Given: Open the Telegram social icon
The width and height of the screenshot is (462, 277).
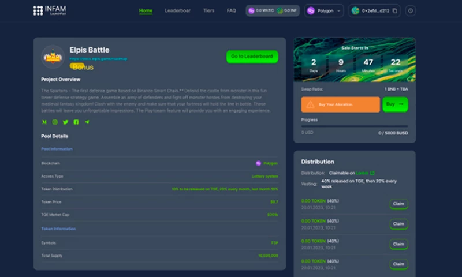Looking at the screenshot, I should [x=87, y=122].
